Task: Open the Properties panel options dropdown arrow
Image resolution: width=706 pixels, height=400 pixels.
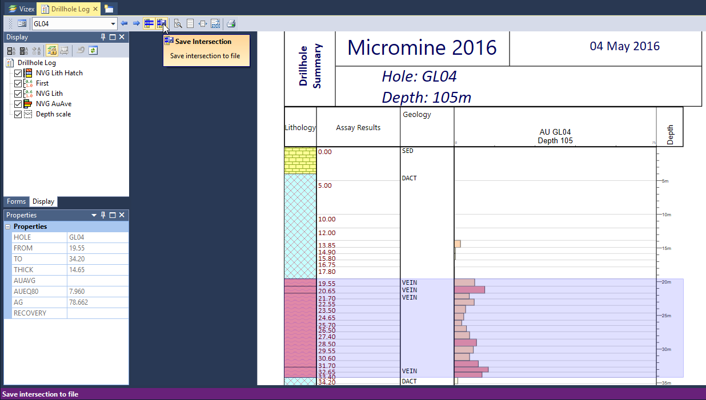Action: [94, 215]
